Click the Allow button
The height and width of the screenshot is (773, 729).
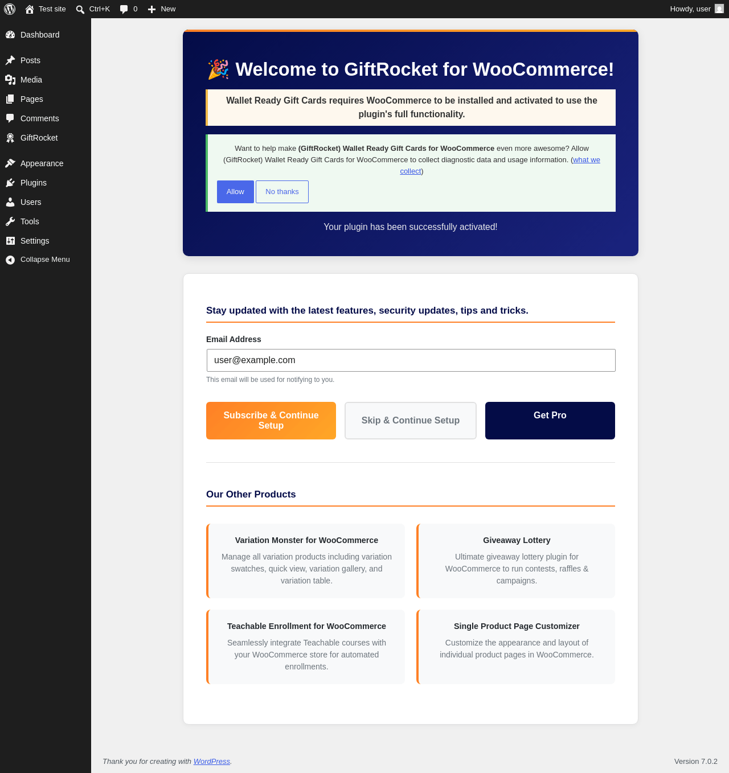pyautogui.click(x=235, y=192)
